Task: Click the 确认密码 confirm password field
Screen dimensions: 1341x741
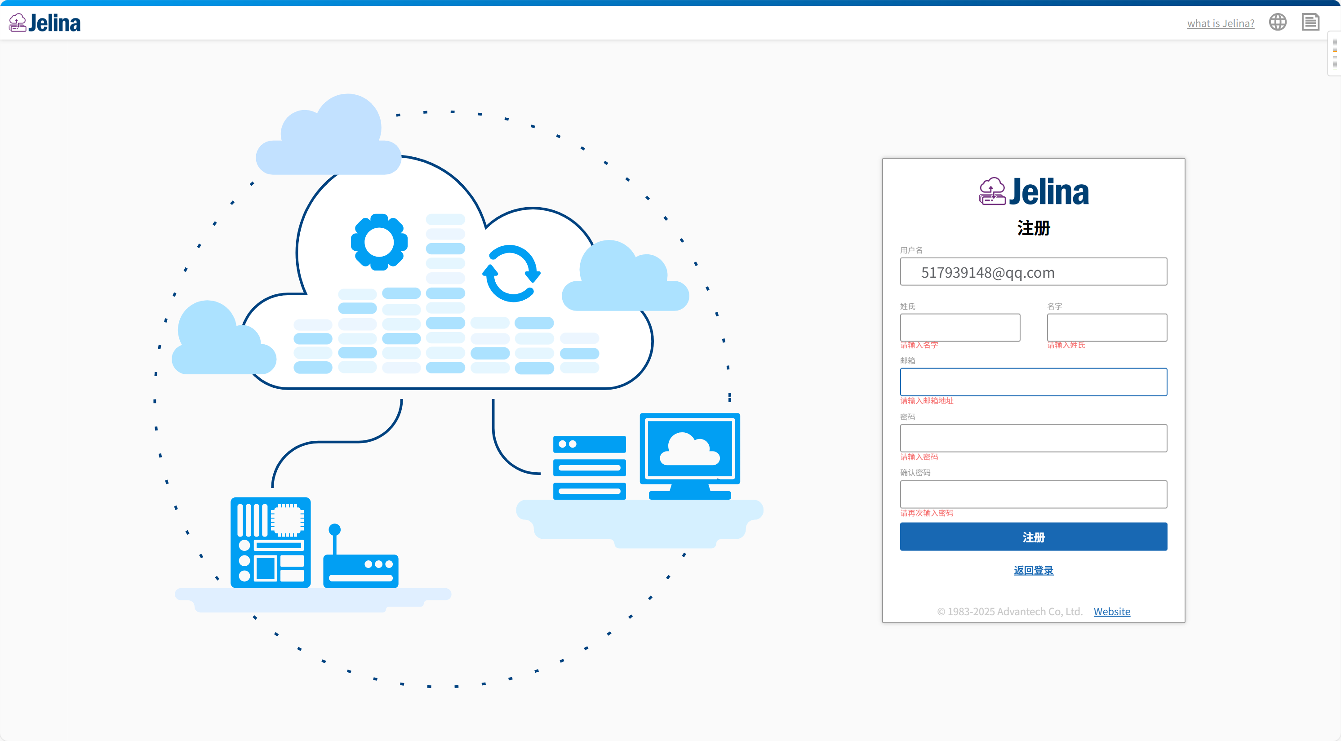Action: click(x=1033, y=494)
